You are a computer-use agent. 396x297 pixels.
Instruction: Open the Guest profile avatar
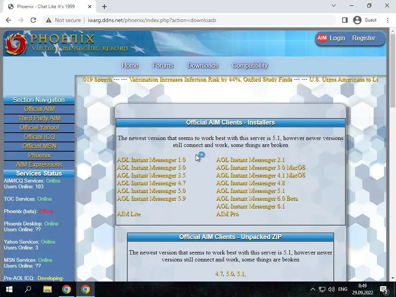click(x=357, y=20)
